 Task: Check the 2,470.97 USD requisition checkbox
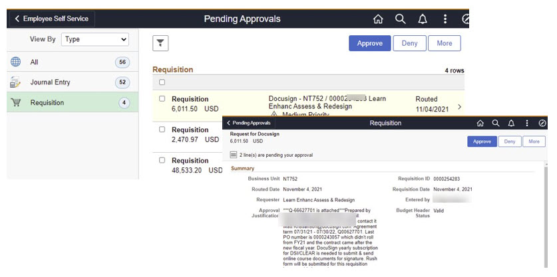[x=162, y=130]
